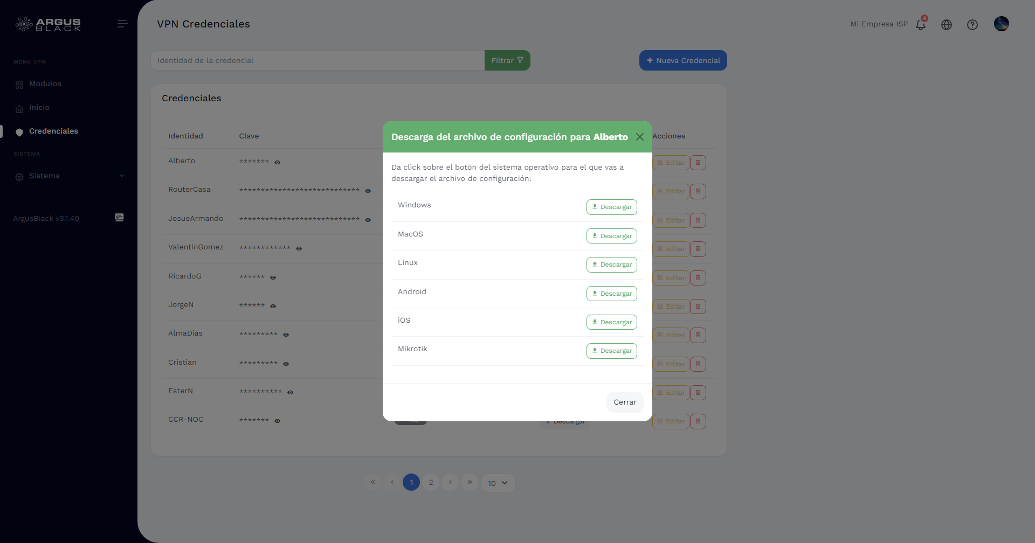This screenshot has width=1035, height=543.
Task: Reveal Cristian's password
Action: coord(286,364)
